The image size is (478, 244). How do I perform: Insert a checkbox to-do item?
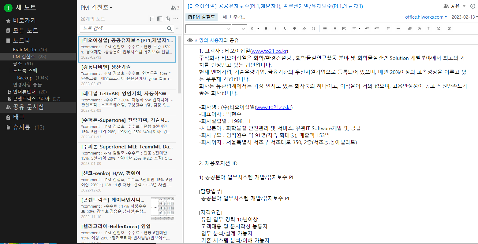click(344, 28)
